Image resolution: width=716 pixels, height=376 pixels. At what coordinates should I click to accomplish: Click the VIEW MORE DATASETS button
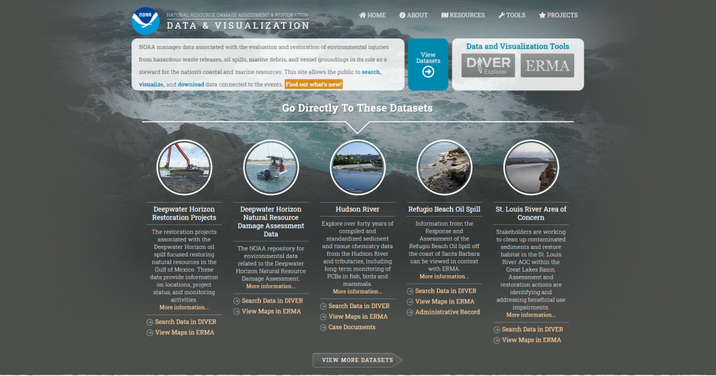(357, 360)
